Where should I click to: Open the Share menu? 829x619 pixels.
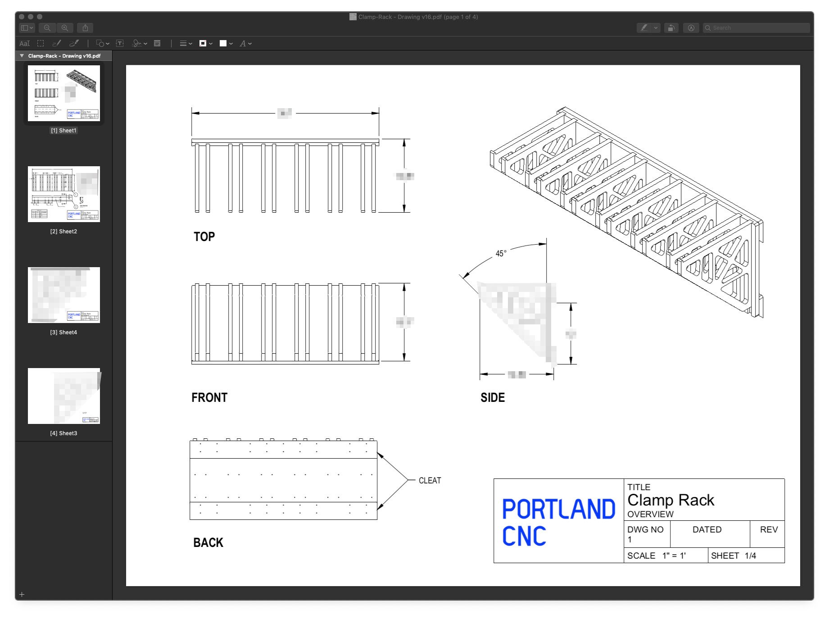[86, 27]
